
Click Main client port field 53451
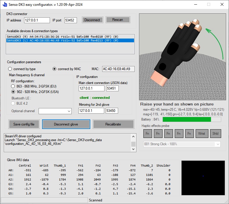pos(112,88)
